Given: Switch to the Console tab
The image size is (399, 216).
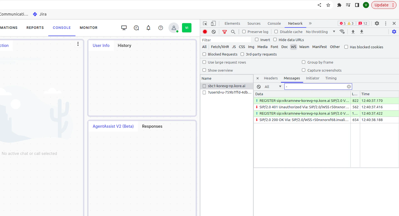Looking at the screenshot, I should (274, 23).
